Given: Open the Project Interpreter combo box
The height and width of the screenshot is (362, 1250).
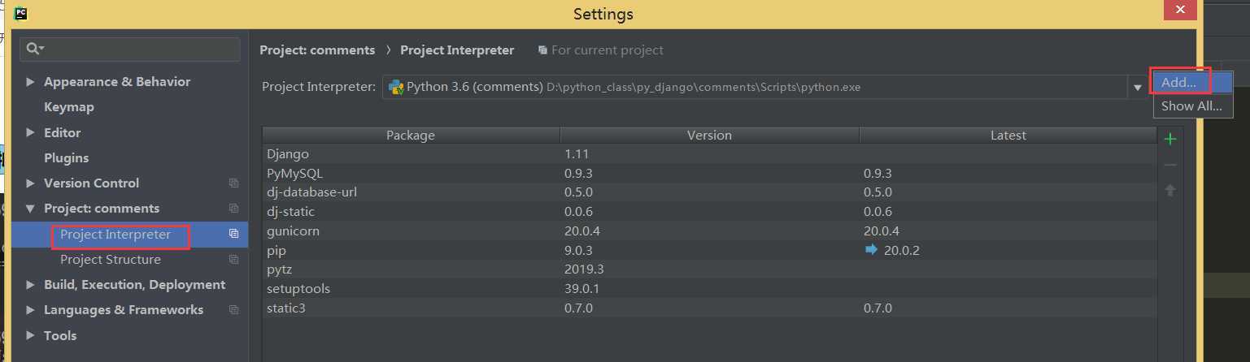Looking at the screenshot, I should click(764, 88).
